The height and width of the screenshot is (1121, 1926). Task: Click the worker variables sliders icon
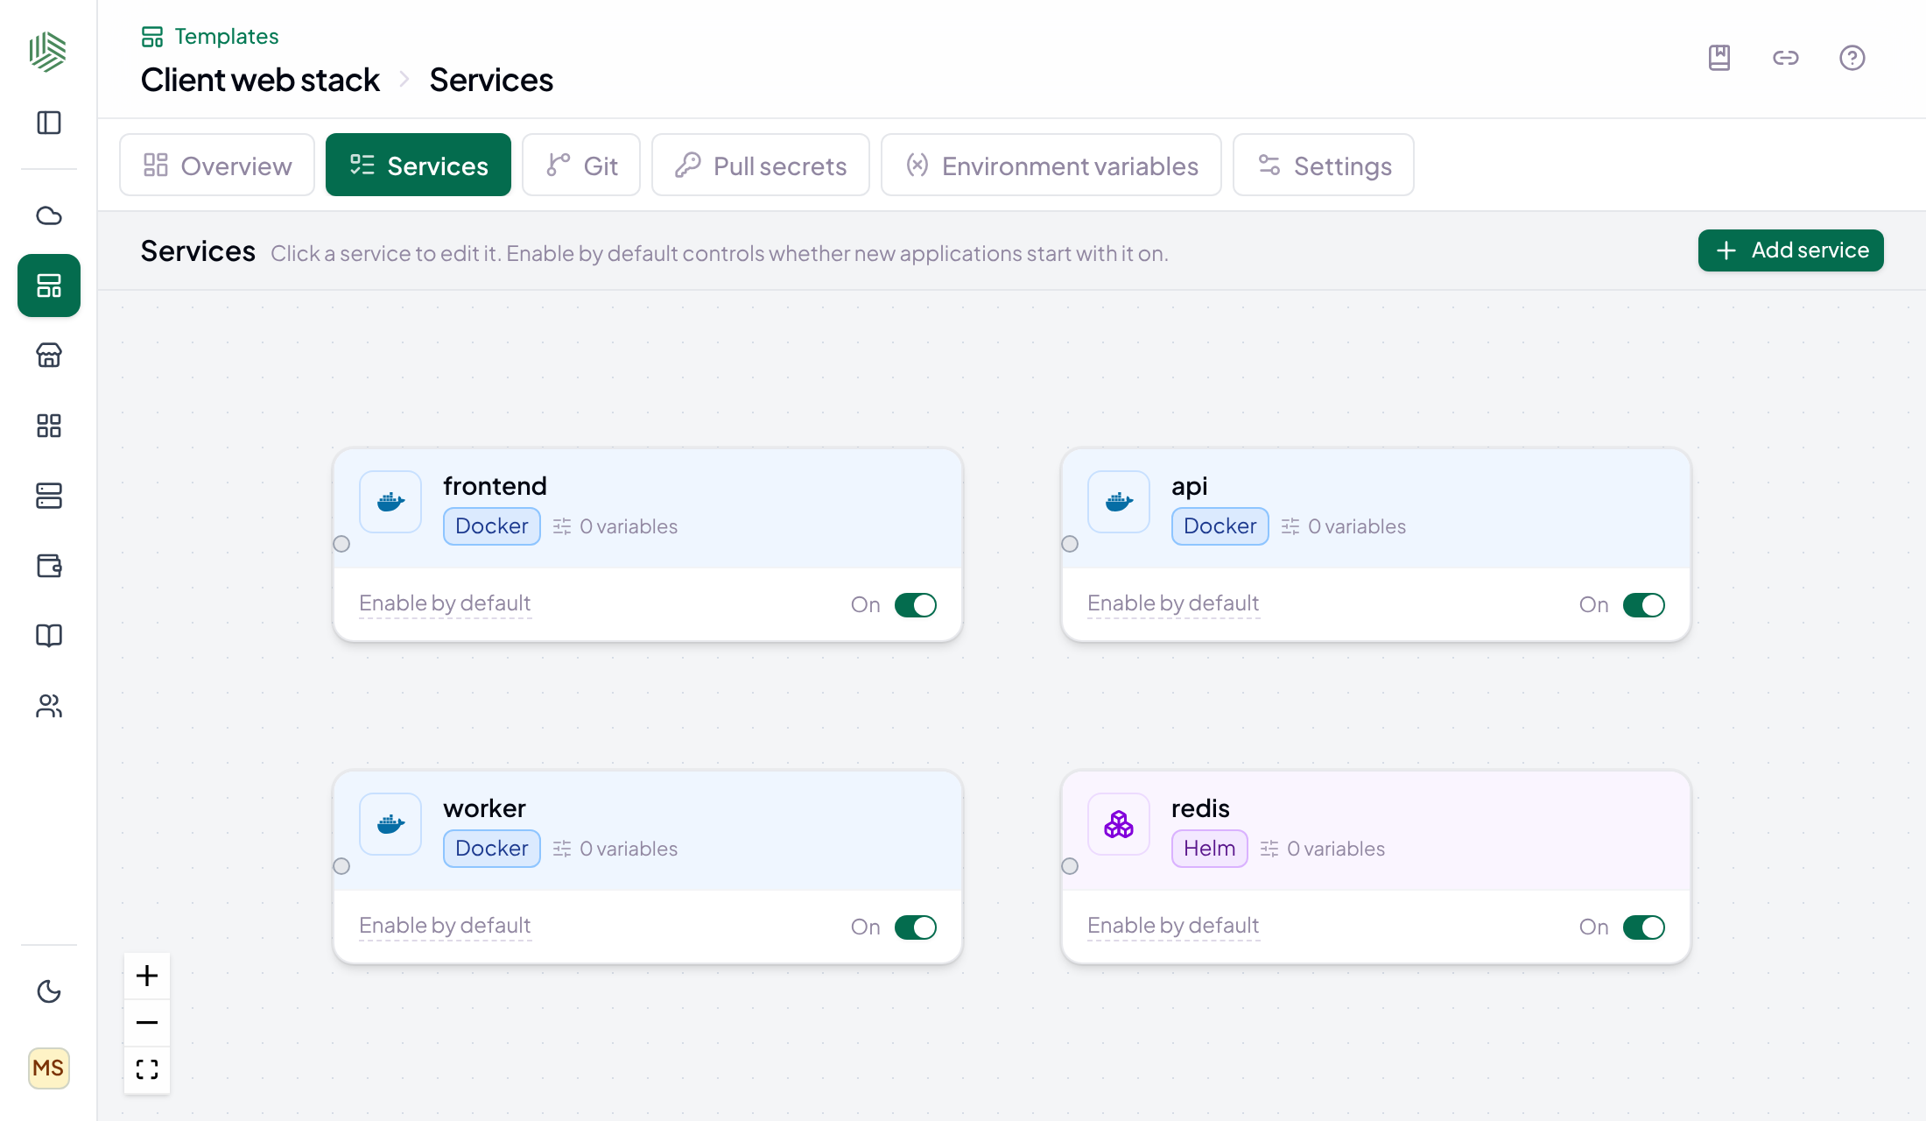point(562,849)
